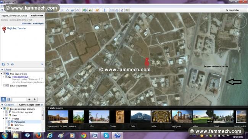Open Google Chrome from the taskbar
Viewport: 248px width, 139px height.
point(84,136)
